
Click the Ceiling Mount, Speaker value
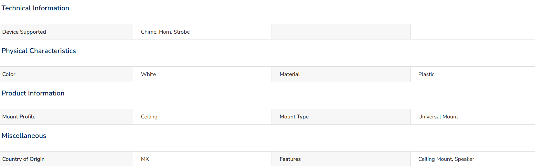click(x=446, y=159)
